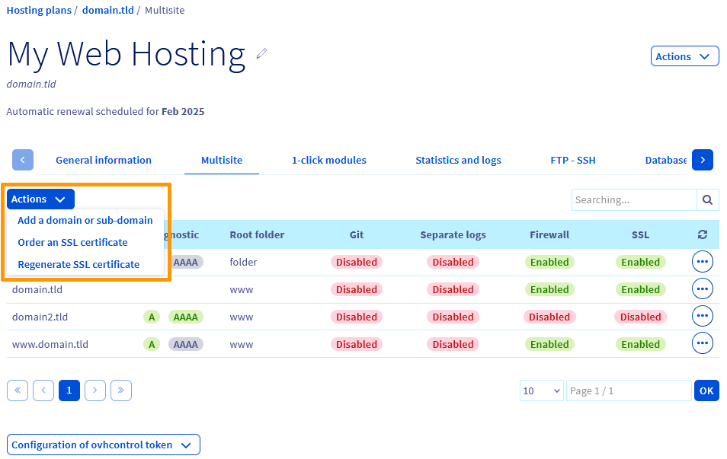727x459 pixels.
Task: Select Regenerate SSL certificate
Action: pos(78,265)
